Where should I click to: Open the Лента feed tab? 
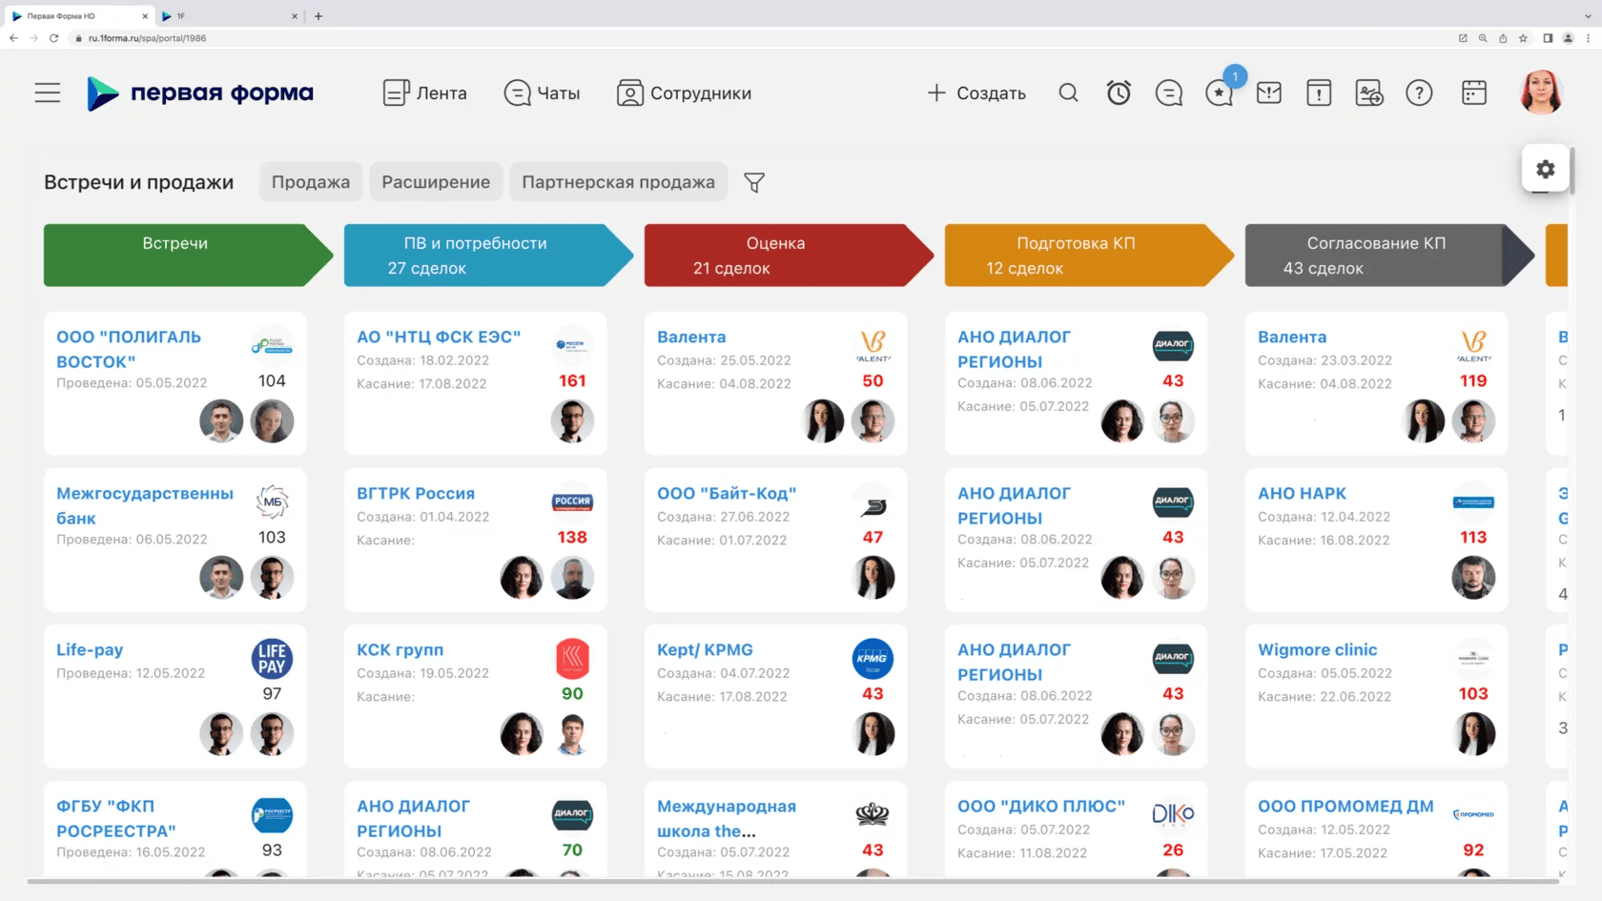click(x=425, y=92)
